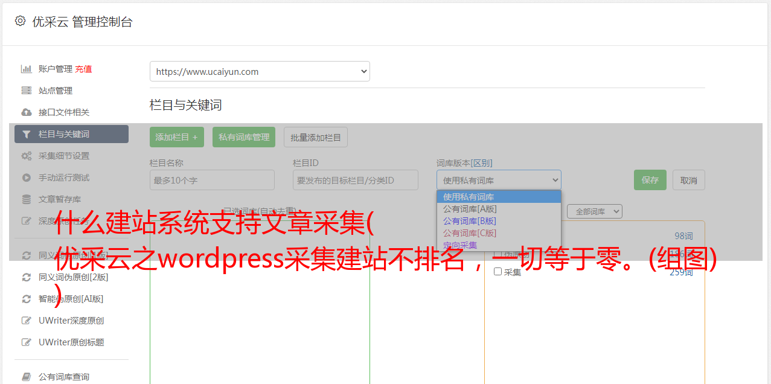Screen dimensions: 771x384
Task: Pick 公有词库[B版] from the dropdown list
Action: (x=499, y=221)
